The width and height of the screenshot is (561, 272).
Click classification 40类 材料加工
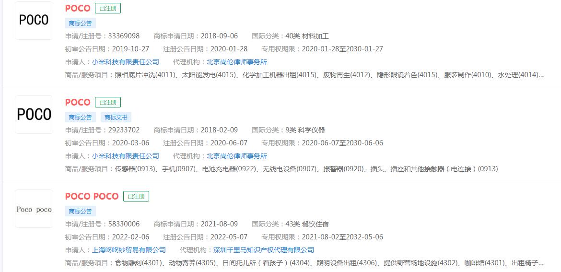coord(307,36)
